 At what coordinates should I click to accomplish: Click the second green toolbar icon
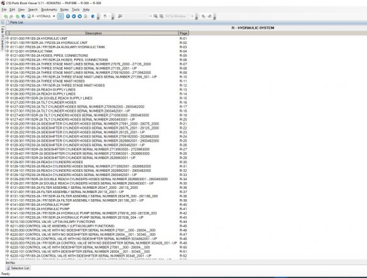click(x=17, y=16)
